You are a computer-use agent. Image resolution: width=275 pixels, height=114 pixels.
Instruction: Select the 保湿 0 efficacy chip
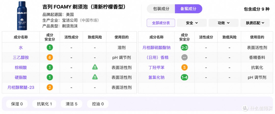click(17, 104)
